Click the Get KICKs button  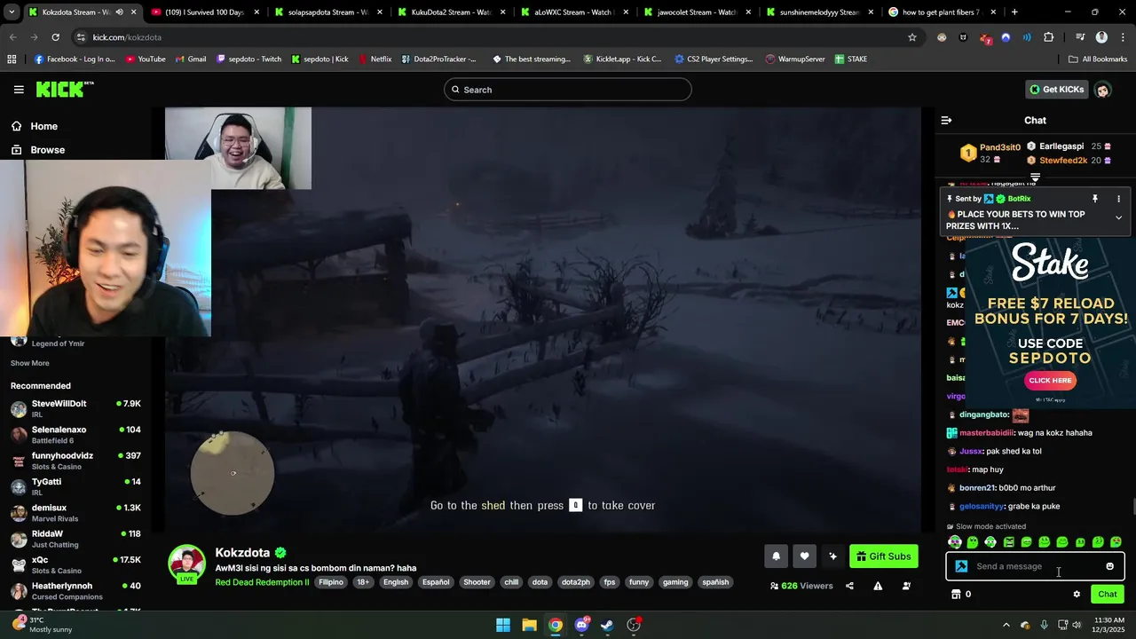(1056, 90)
